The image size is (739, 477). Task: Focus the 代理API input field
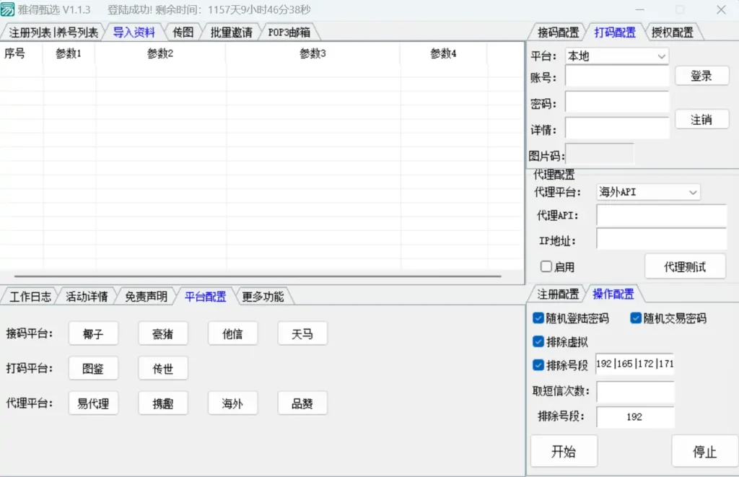click(661, 215)
